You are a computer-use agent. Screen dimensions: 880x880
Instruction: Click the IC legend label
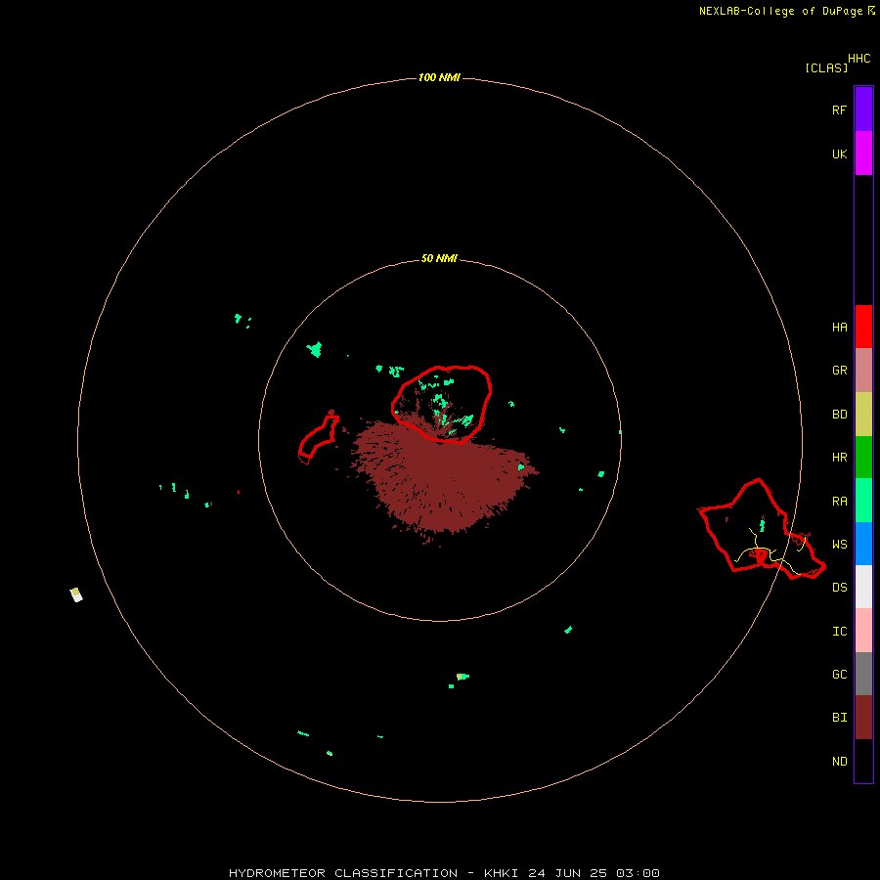(839, 632)
